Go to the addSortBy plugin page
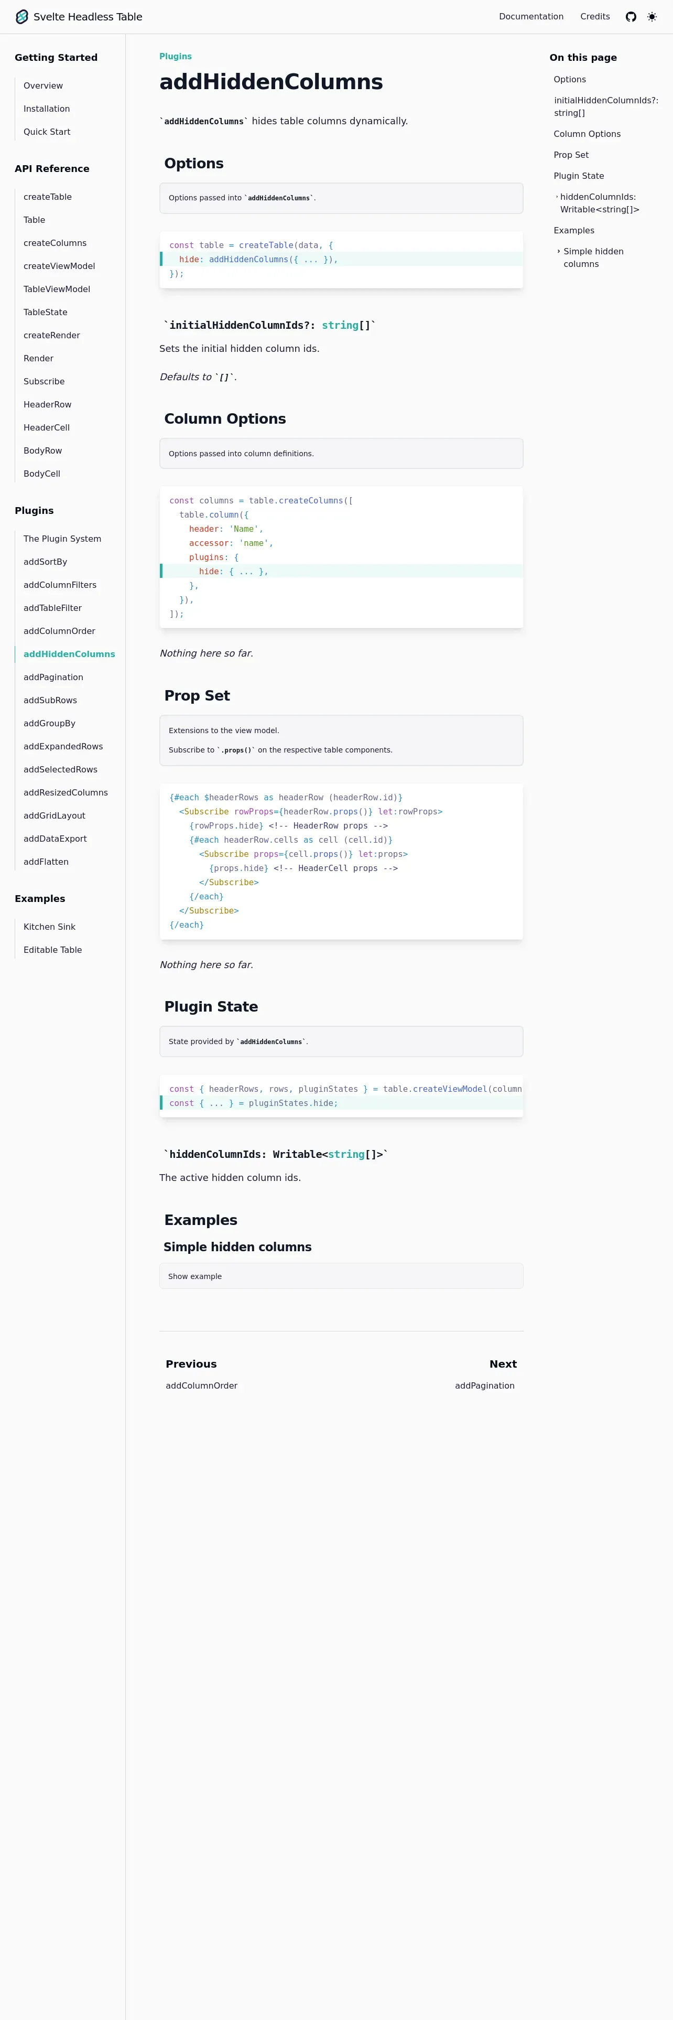673x2020 pixels. click(46, 562)
